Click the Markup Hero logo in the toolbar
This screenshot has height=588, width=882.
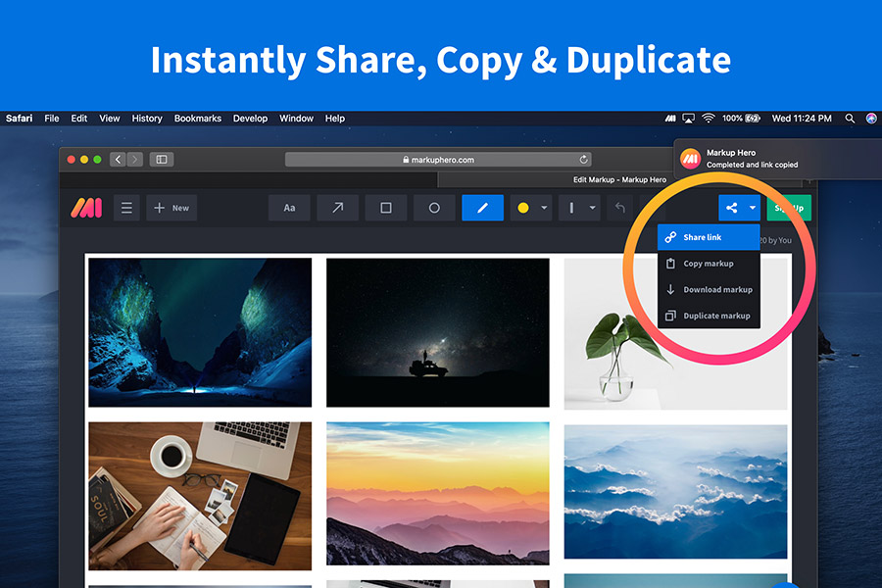[86, 208]
